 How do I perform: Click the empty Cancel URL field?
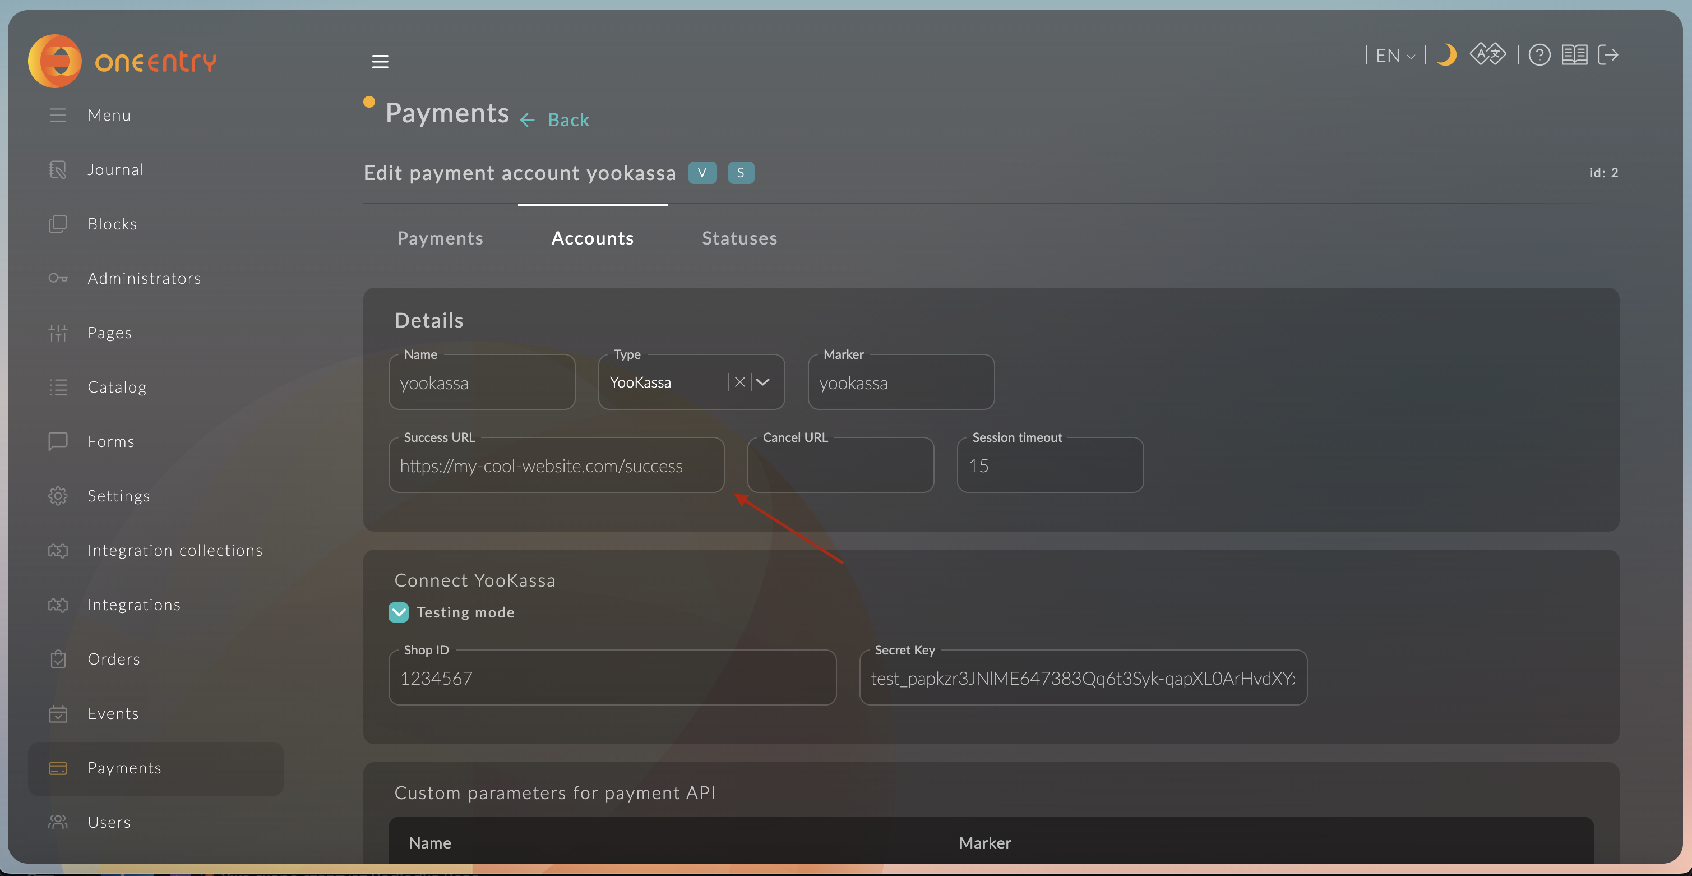pyautogui.click(x=840, y=464)
